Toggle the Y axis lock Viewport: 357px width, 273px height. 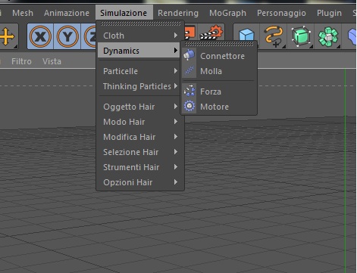(67, 36)
